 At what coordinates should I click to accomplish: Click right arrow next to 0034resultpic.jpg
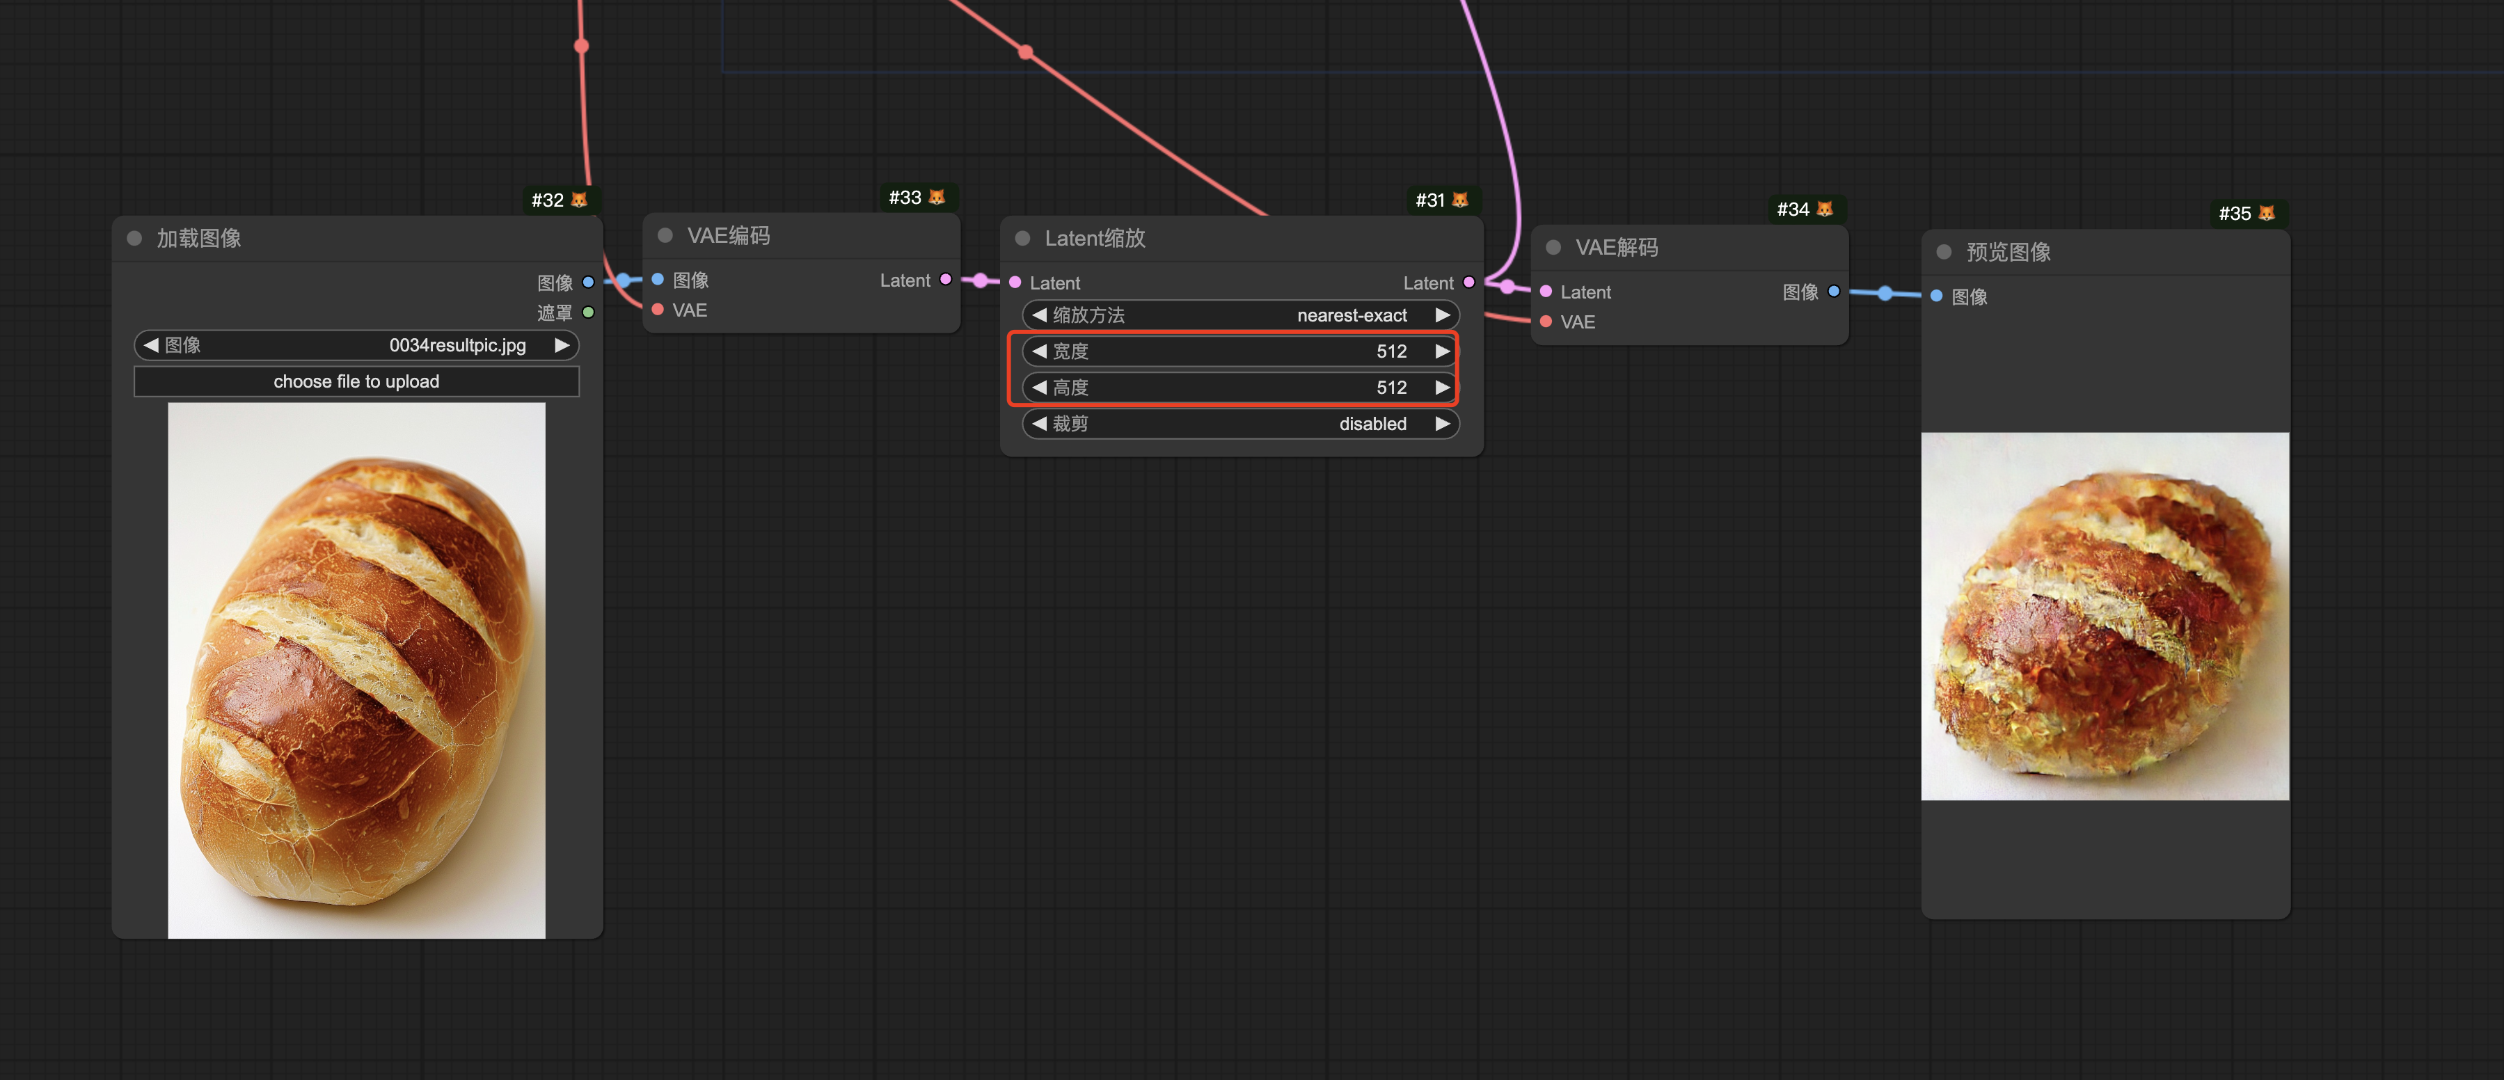click(x=562, y=345)
